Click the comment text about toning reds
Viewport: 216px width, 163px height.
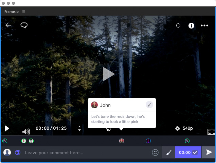point(118,119)
